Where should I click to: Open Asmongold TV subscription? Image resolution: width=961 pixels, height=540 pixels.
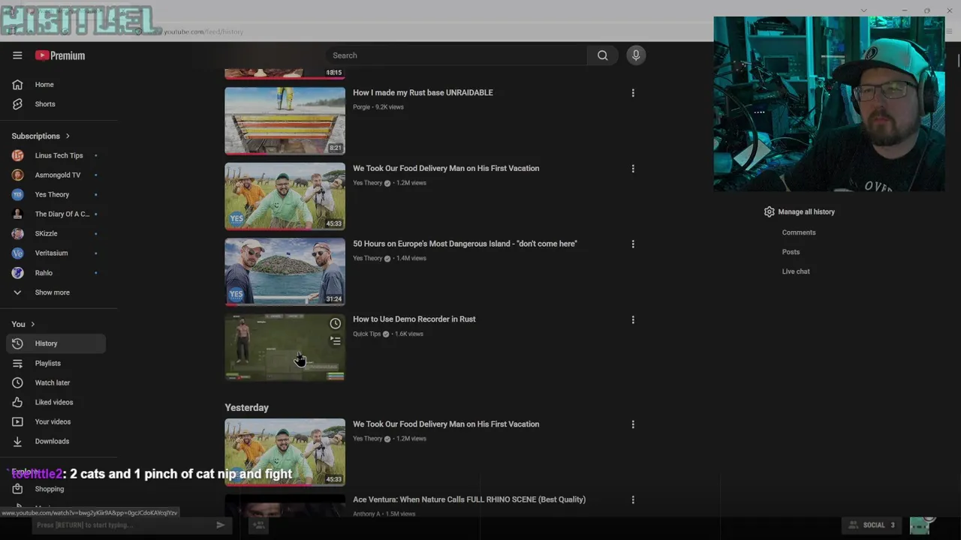56,175
